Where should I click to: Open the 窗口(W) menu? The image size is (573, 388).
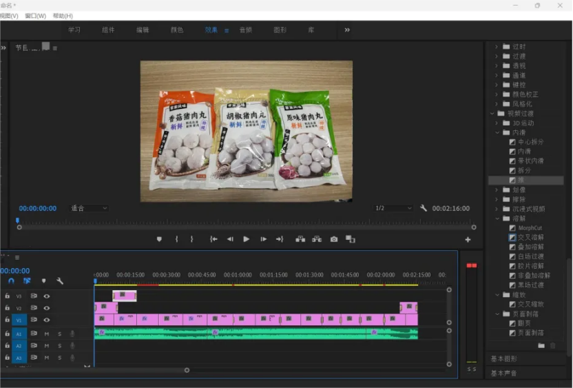[x=35, y=16]
